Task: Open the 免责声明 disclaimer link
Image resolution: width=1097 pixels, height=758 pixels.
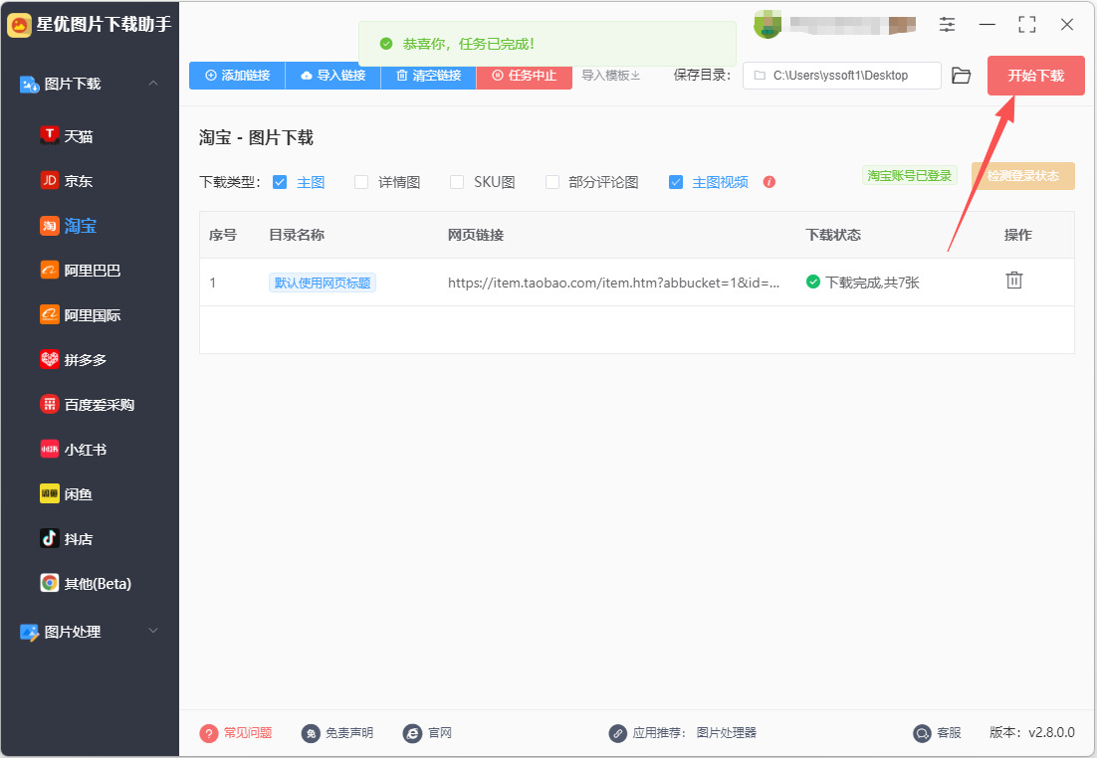Action: [337, 733]
